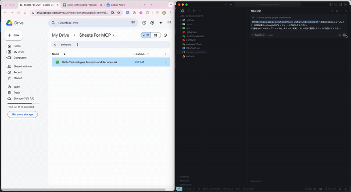Click the Chrome home button
Viewport: 351px width, 192px height.
coord(25,13)
